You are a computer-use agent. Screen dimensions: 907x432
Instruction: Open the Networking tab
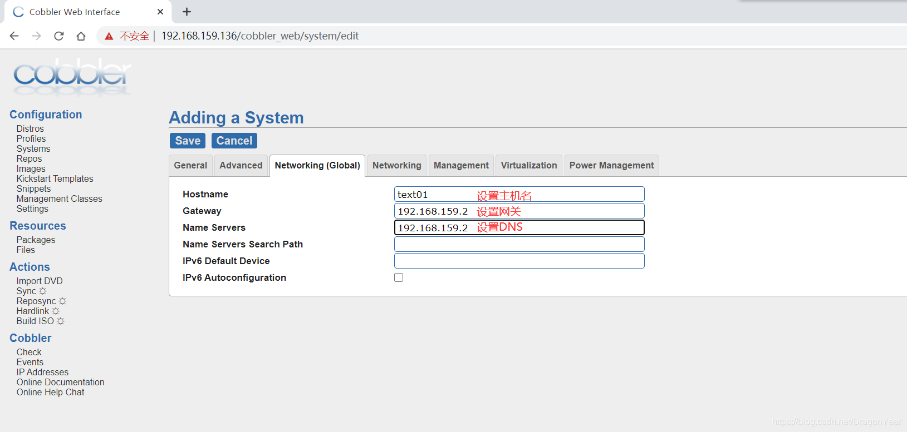click(x=397, y=166)
